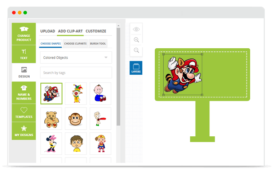
Task: Choose the monkey face clipart thumbnail
Action: pos(76,119)
